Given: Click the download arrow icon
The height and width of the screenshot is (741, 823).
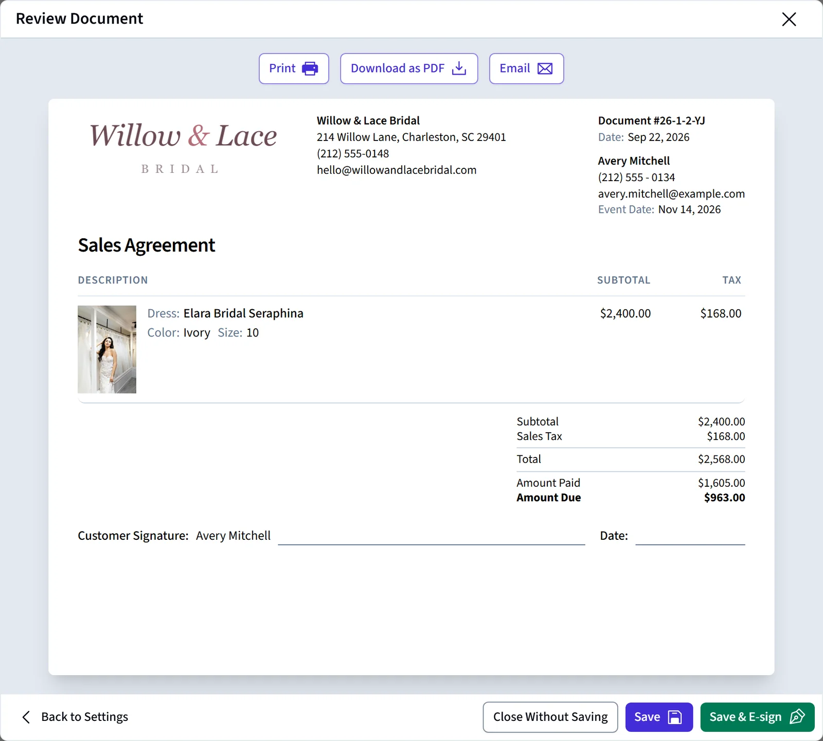Looking at the screenshot, I should click(x=459, y=68).
